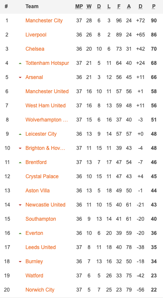Click the green up arrow beside Everton
Screen dimensions: 163x298
[20, 234]
